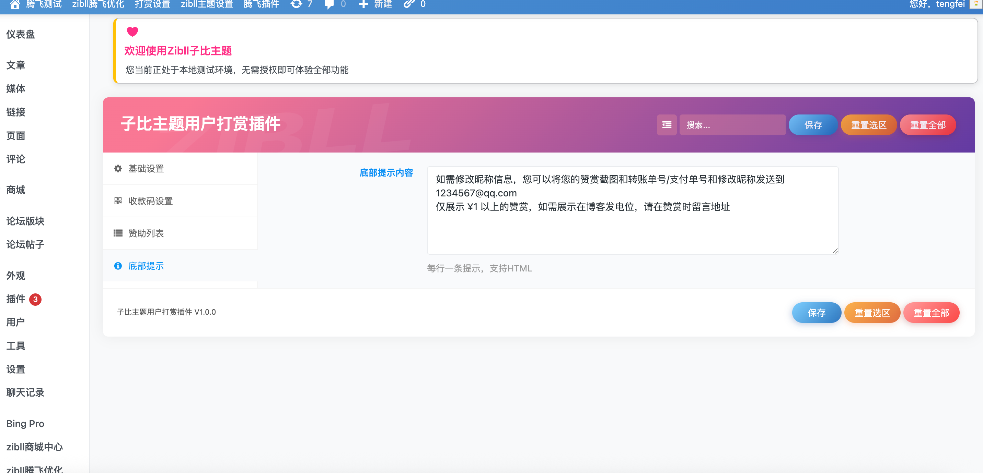
Task: Expand the 商城 sidebar menu
Action: 15,190
